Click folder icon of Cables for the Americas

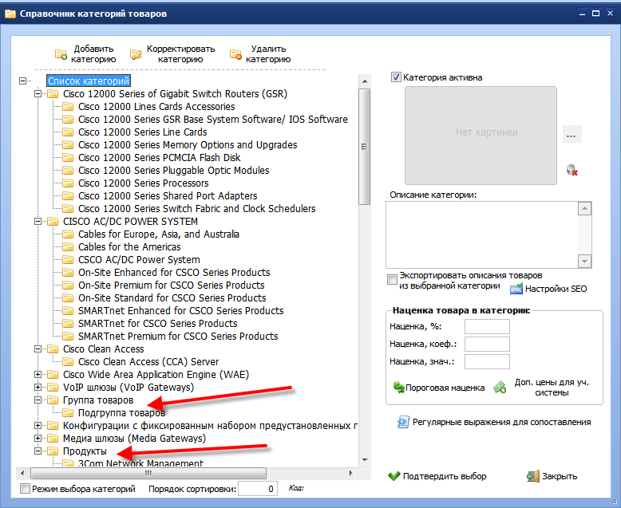(68, 247)
